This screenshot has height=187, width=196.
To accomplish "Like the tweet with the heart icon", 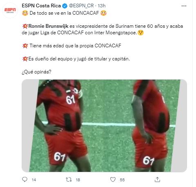I will [x=113, y=180].
